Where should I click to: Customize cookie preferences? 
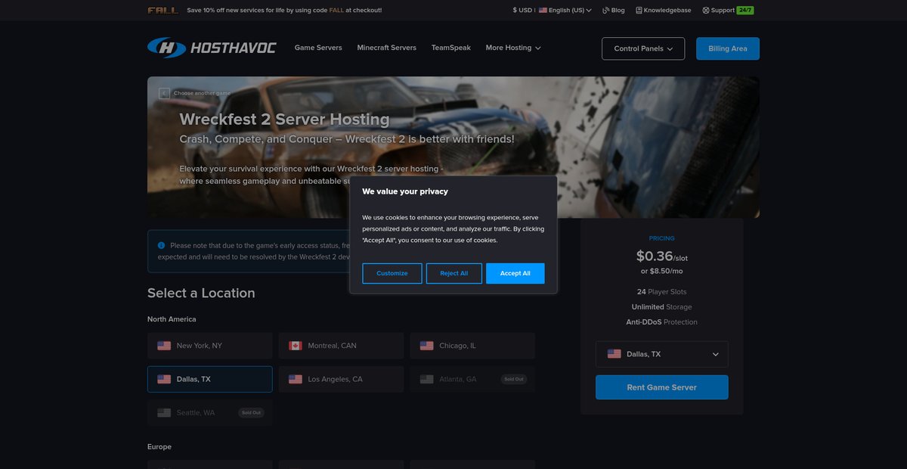(x=392, y=273)
